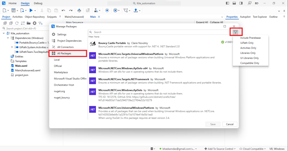The height and width of the screenshot is (151, 288).
Task: Click Add To Source Control
Action: pyautogui.click(x=220, y=149)
